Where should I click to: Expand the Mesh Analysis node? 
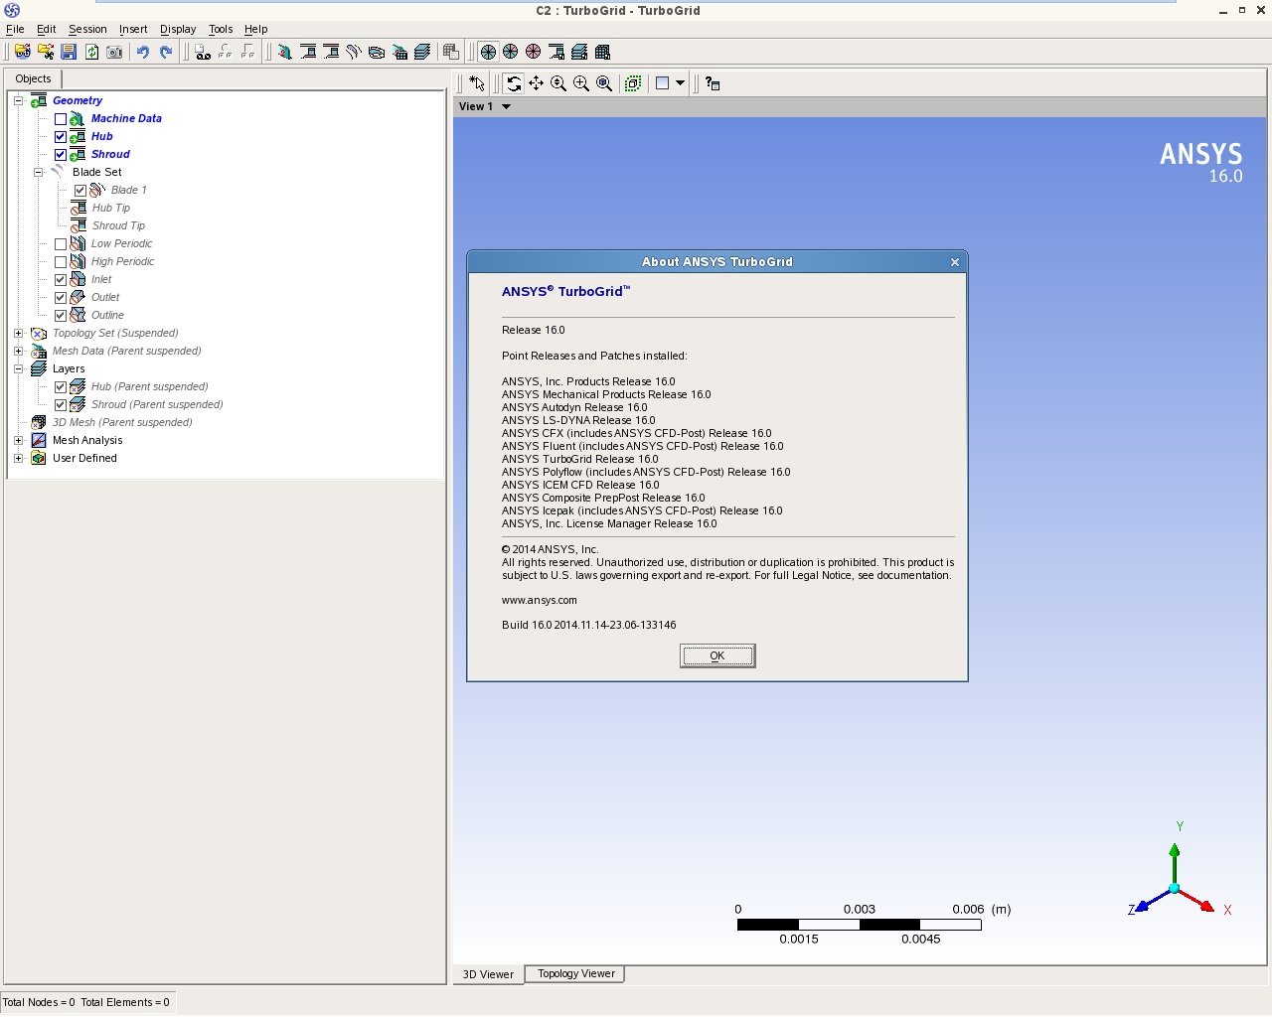(x=18, y=440)
